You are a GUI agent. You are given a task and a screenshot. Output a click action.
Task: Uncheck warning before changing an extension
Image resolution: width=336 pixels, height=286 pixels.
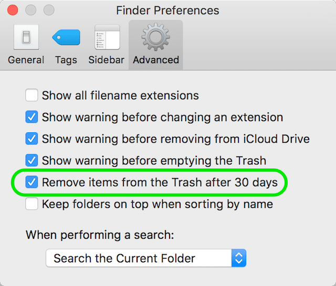(32, 117)
